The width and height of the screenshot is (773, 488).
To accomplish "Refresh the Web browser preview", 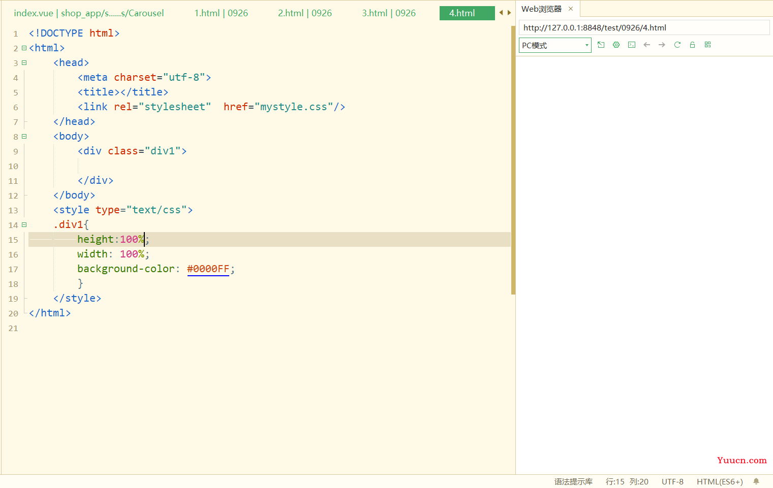I will pos(677,45).
